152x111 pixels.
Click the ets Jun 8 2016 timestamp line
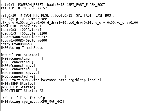[24, 8]
